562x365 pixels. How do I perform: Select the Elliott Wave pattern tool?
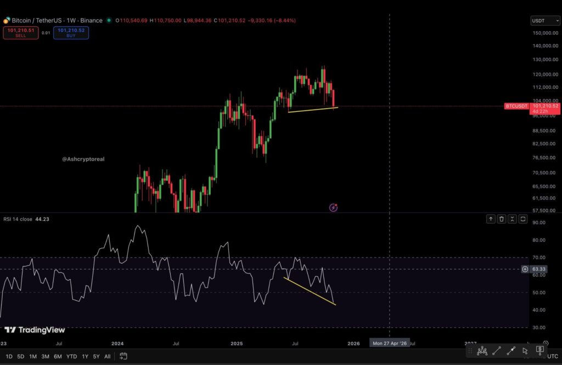[x=482, y=351]
